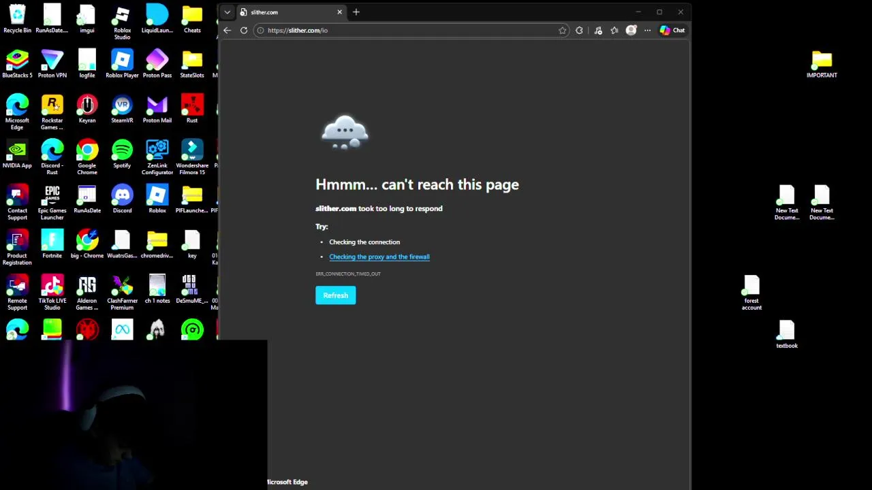Select the Rust game desktop icon
Image resolution: width=872 pixels, height=490 pixels.
point(192,109)
